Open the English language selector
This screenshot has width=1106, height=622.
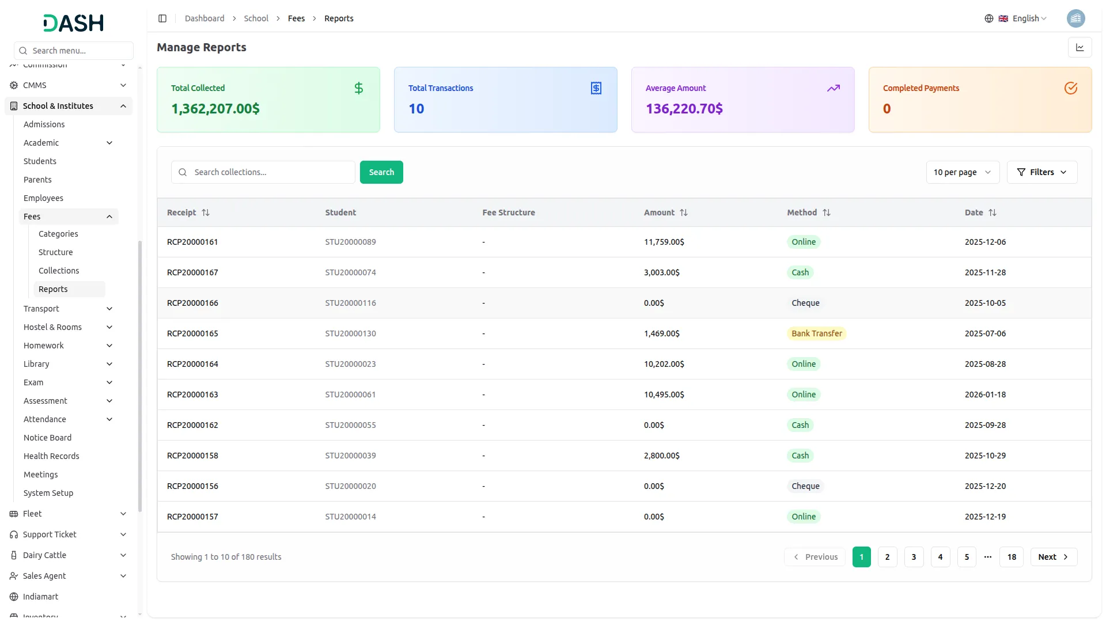click(1029, 18)
